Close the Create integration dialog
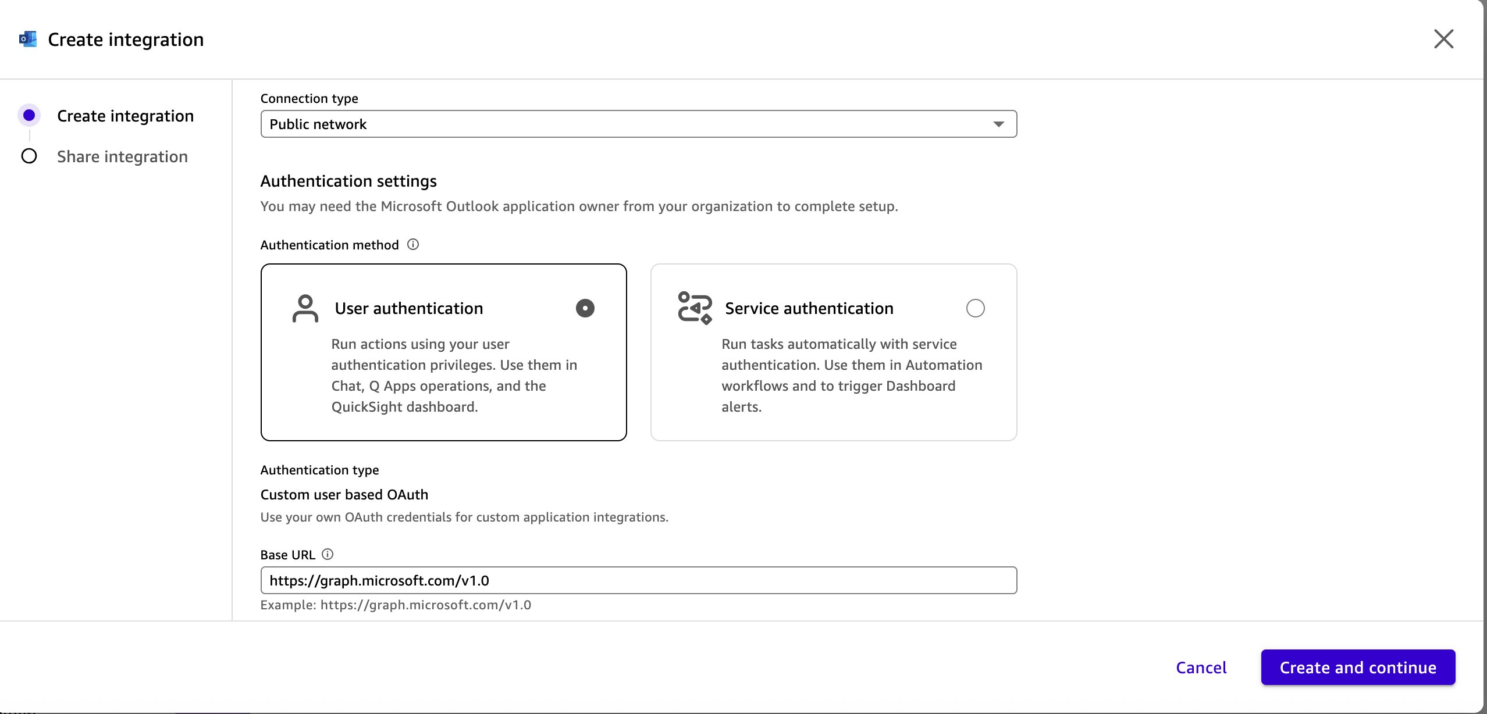Viewport: 1487px width, 714px height. pyautogui.click(x=1445, y=39)
